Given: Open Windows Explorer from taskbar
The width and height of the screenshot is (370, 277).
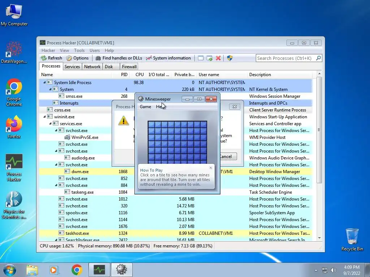Looking at the screenshot, I should pyautogui.click(x=32, y=270).
